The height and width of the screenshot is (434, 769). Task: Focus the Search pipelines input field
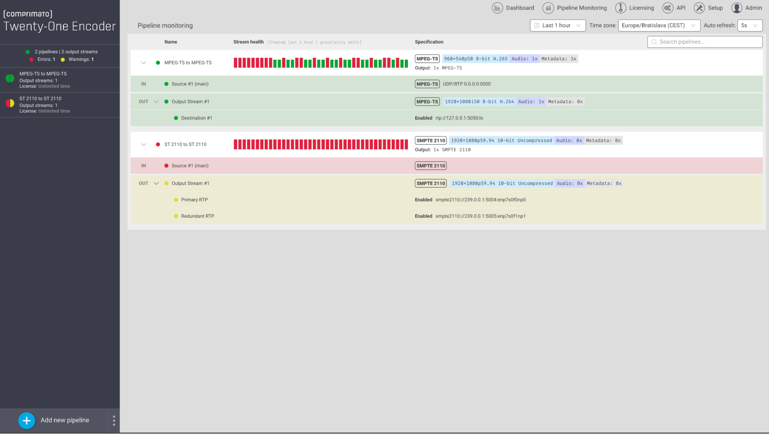tap(705, 42)
